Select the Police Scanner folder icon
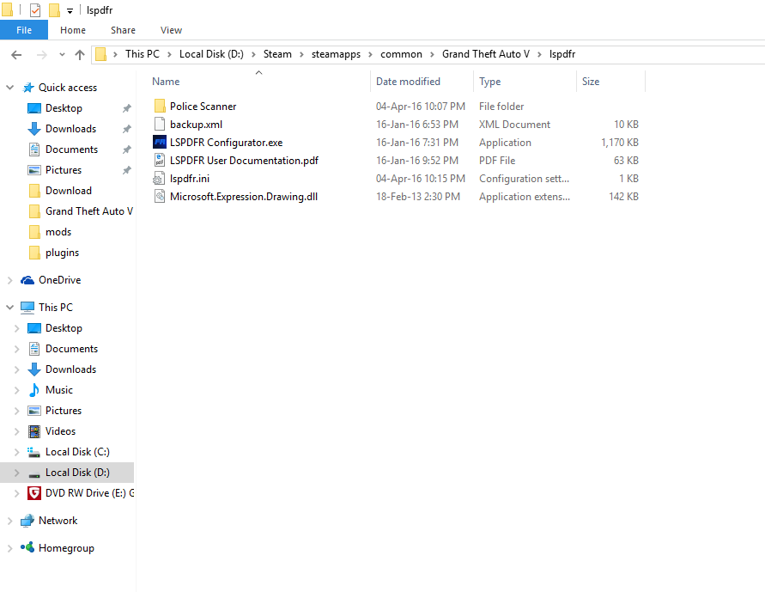 pos(160,106)
